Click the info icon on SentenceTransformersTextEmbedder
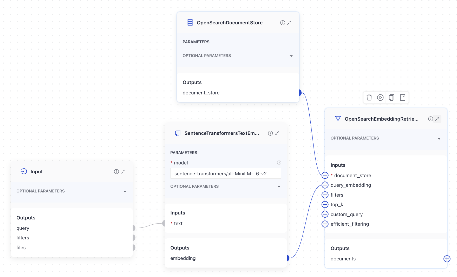This screenshot has height=277, width=457. tap(270, 133)
